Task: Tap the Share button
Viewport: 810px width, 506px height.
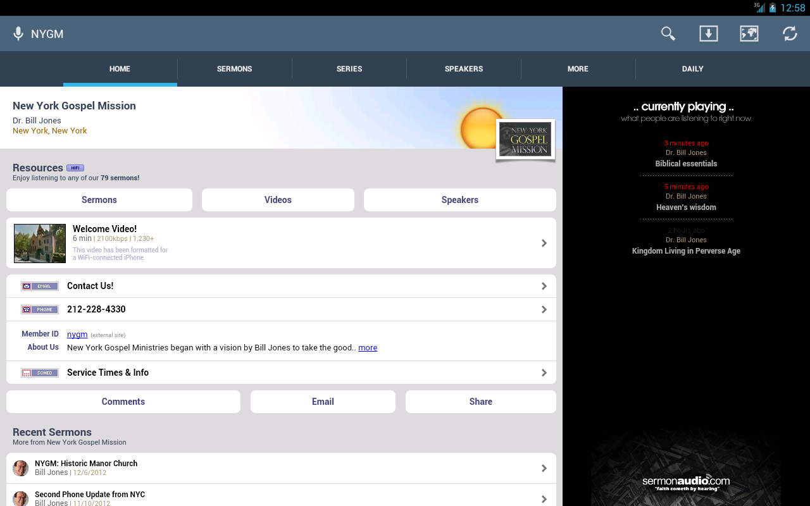Action: (x=481, y=402)
